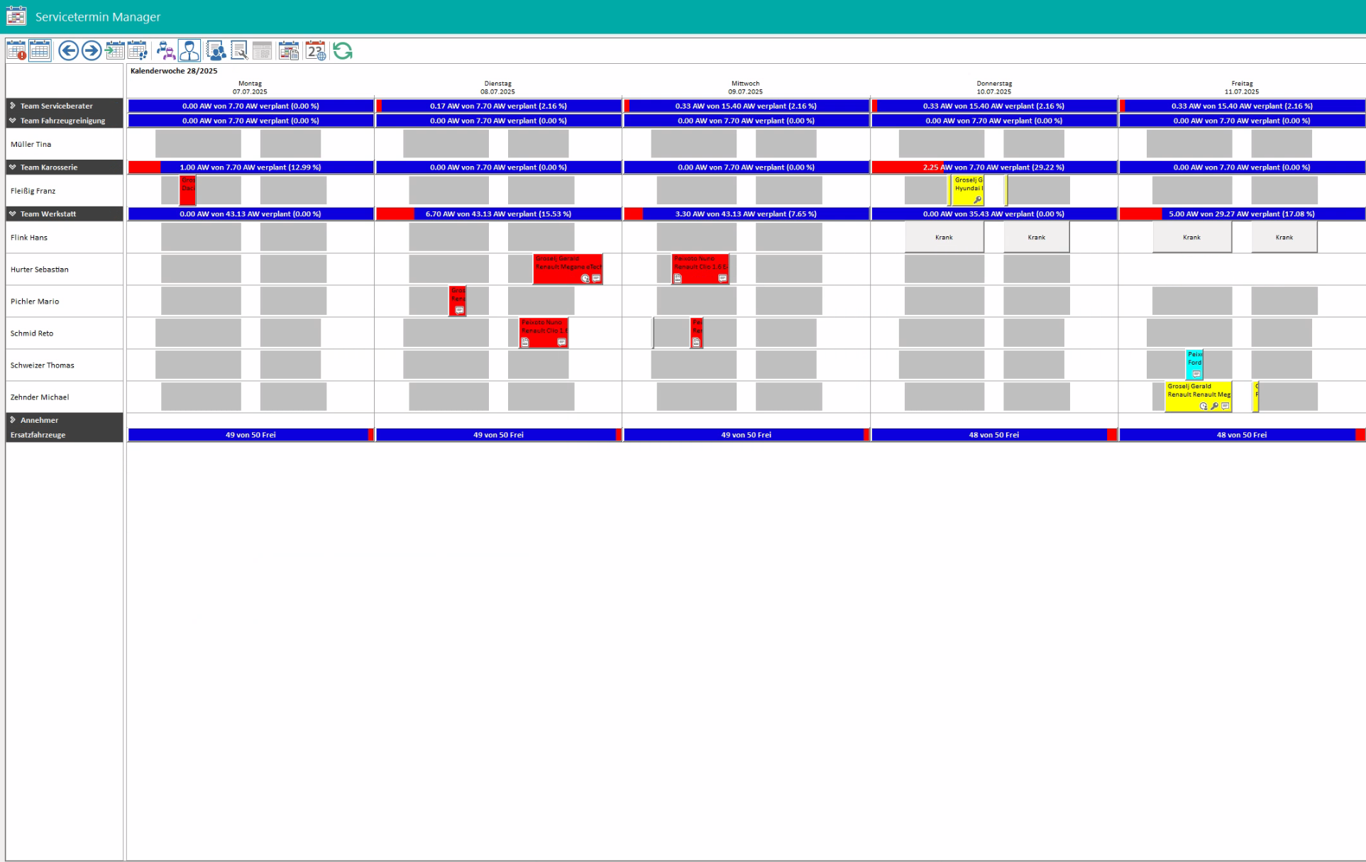The image size is (1366, 862).
Task: Open the notebook with people icon
Action: tap(216, 51)
